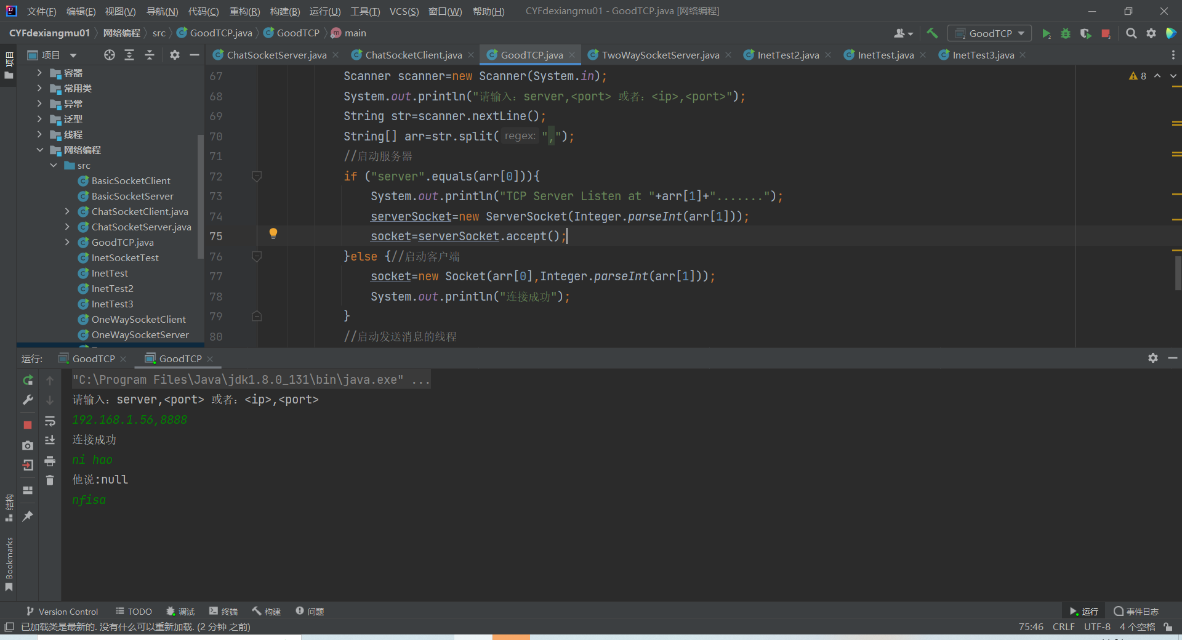Open Search Everywhere magnifier icon
This screenshot has width=1182, height=640.
click(1131, 33)
